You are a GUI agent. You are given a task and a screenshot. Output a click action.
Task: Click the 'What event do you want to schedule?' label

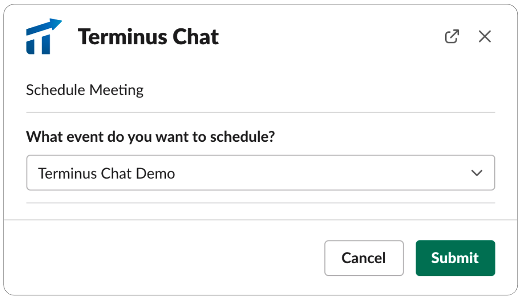click(150, 136)
